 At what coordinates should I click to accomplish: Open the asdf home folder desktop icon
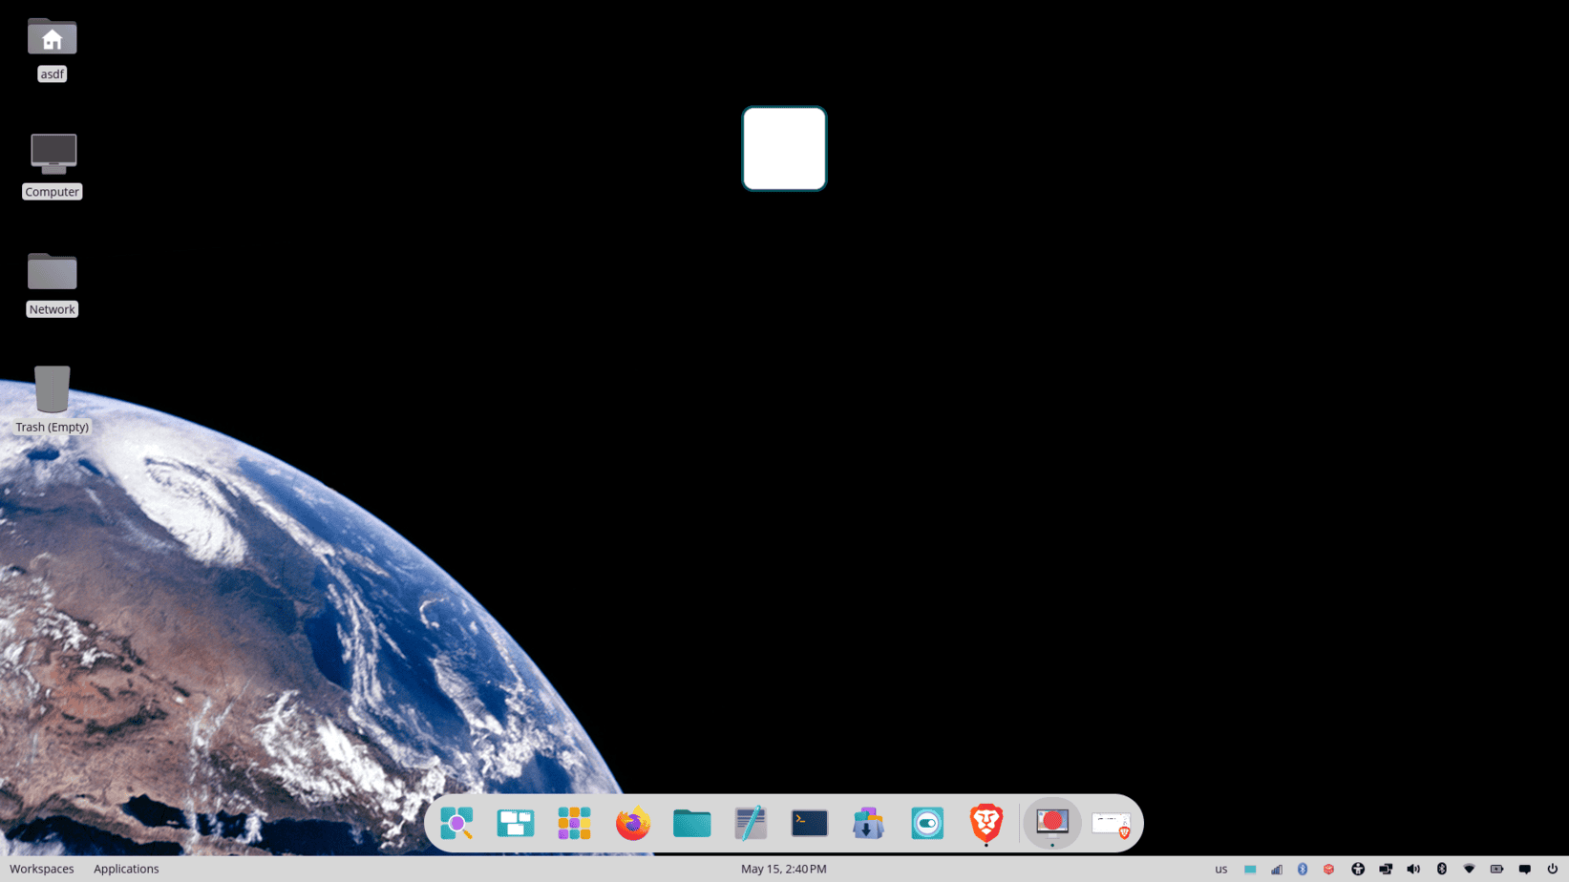(52, 50)
